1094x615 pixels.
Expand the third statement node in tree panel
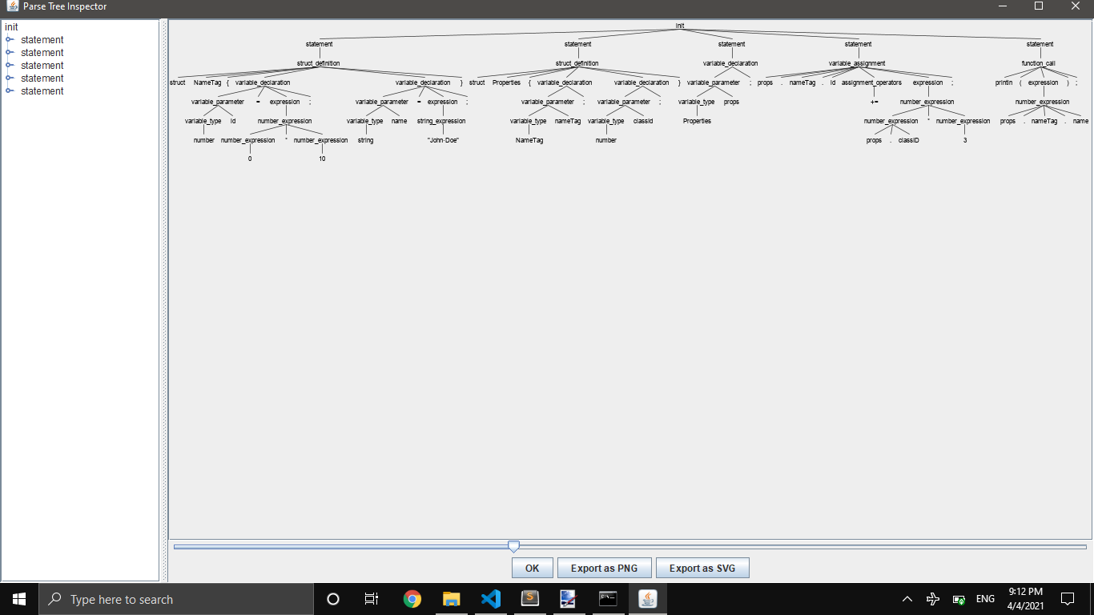(x=10, y=65)
